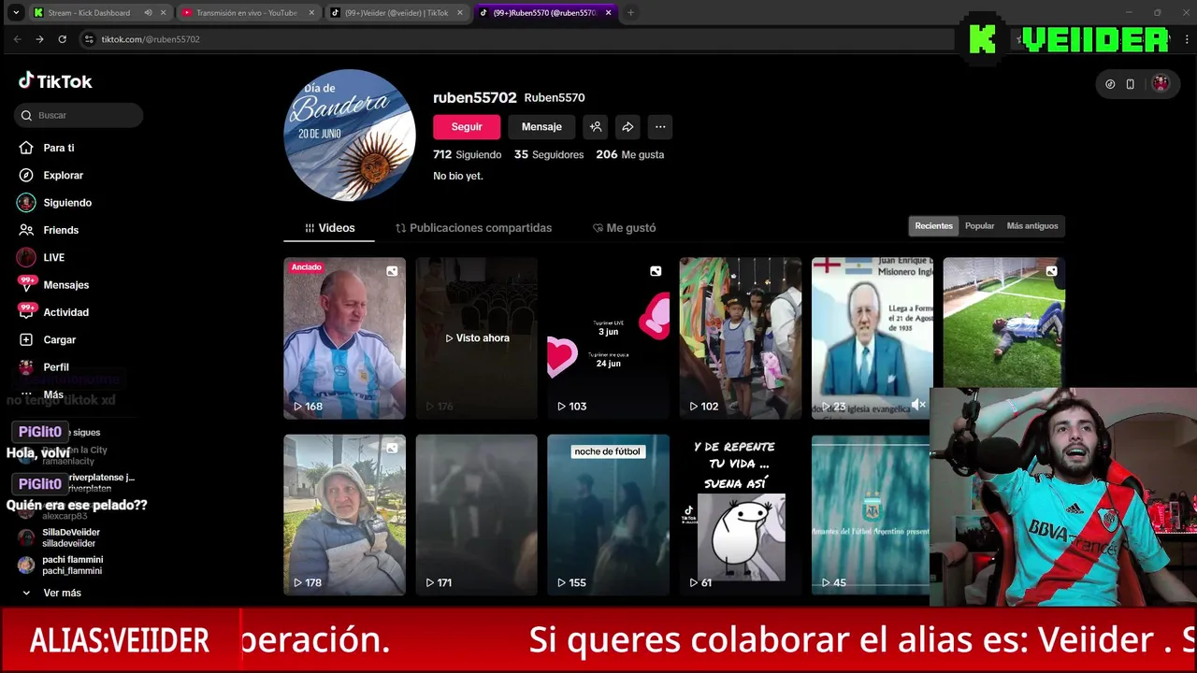Screen dimensions: 1197x673
Task: Click the red Seguir button
Action: (x=467, y=127)
